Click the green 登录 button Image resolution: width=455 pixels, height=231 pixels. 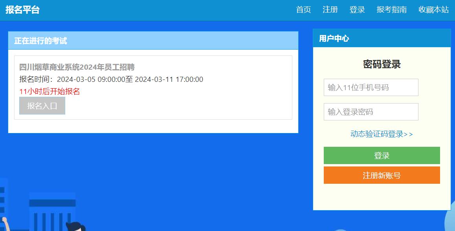click(x=382, y=155)
